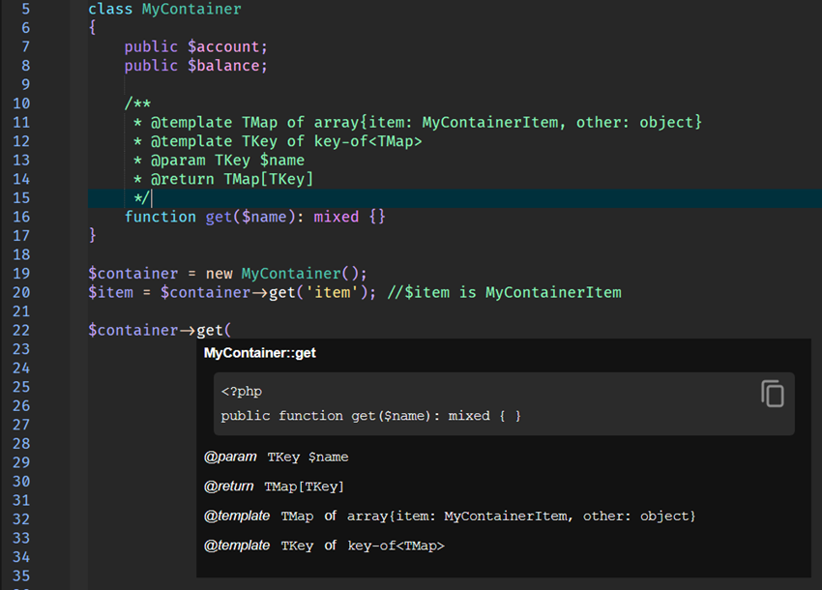Image resolution: width=822 pixels, height=590 pixels.
Task: Click the mixed return type on line 16
Action: point(336,217)
